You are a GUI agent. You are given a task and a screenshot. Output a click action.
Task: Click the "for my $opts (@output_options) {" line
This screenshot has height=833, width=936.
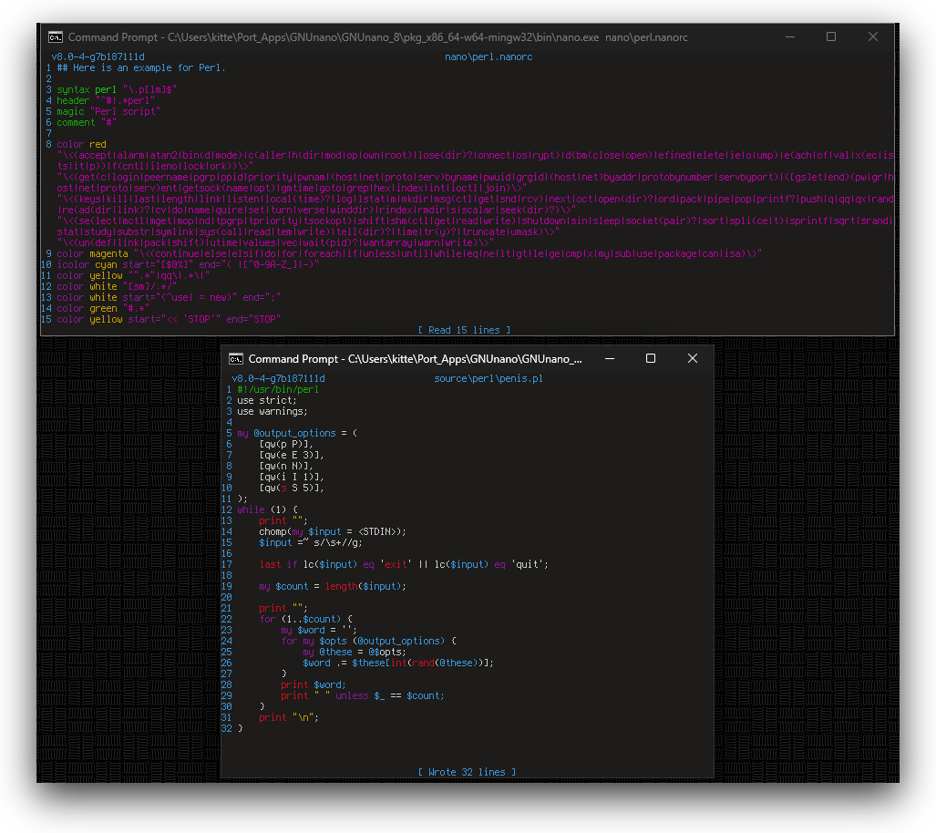(368, 642)
